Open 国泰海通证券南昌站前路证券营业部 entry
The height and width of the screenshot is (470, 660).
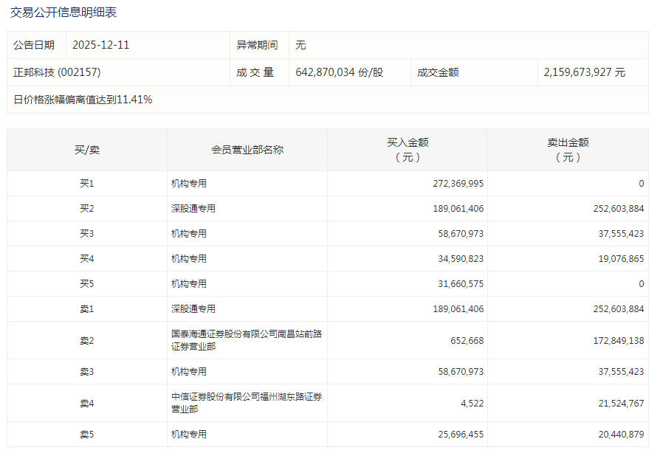click(247, 340)
